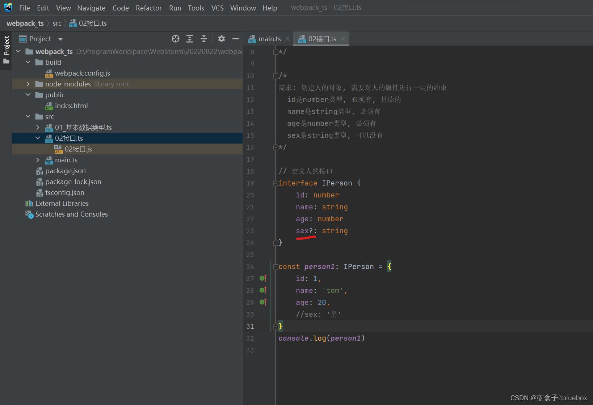593x405 pixels.
Task: Select 01_基本数据类型.ts file
Action: pyautogui.click(x=79, y=127)
